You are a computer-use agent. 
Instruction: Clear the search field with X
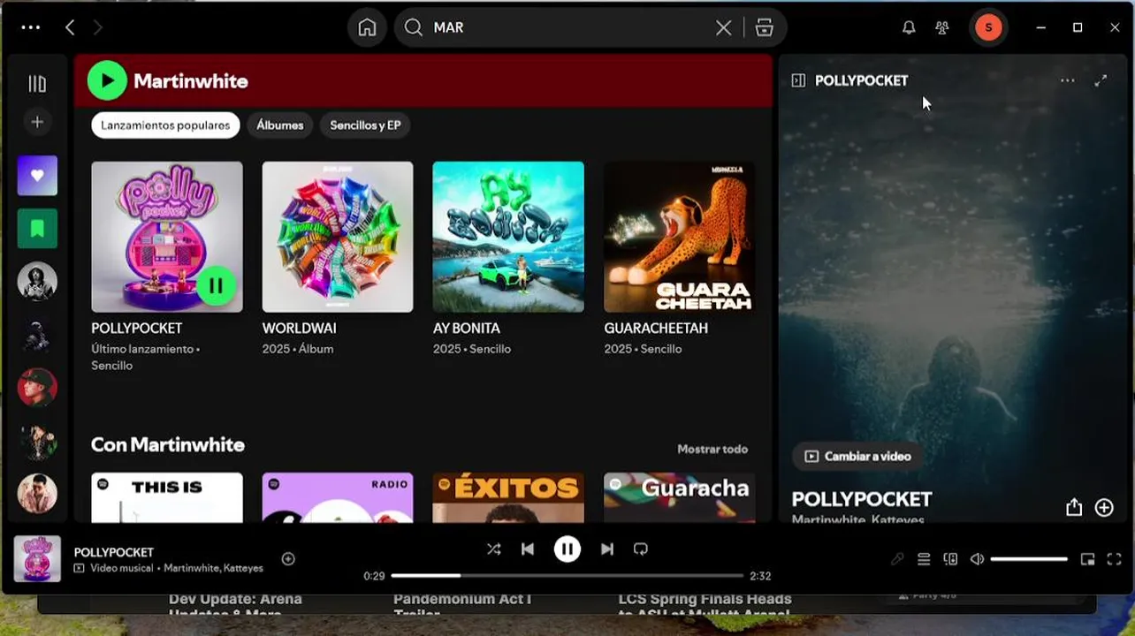(x=723, y=27)
